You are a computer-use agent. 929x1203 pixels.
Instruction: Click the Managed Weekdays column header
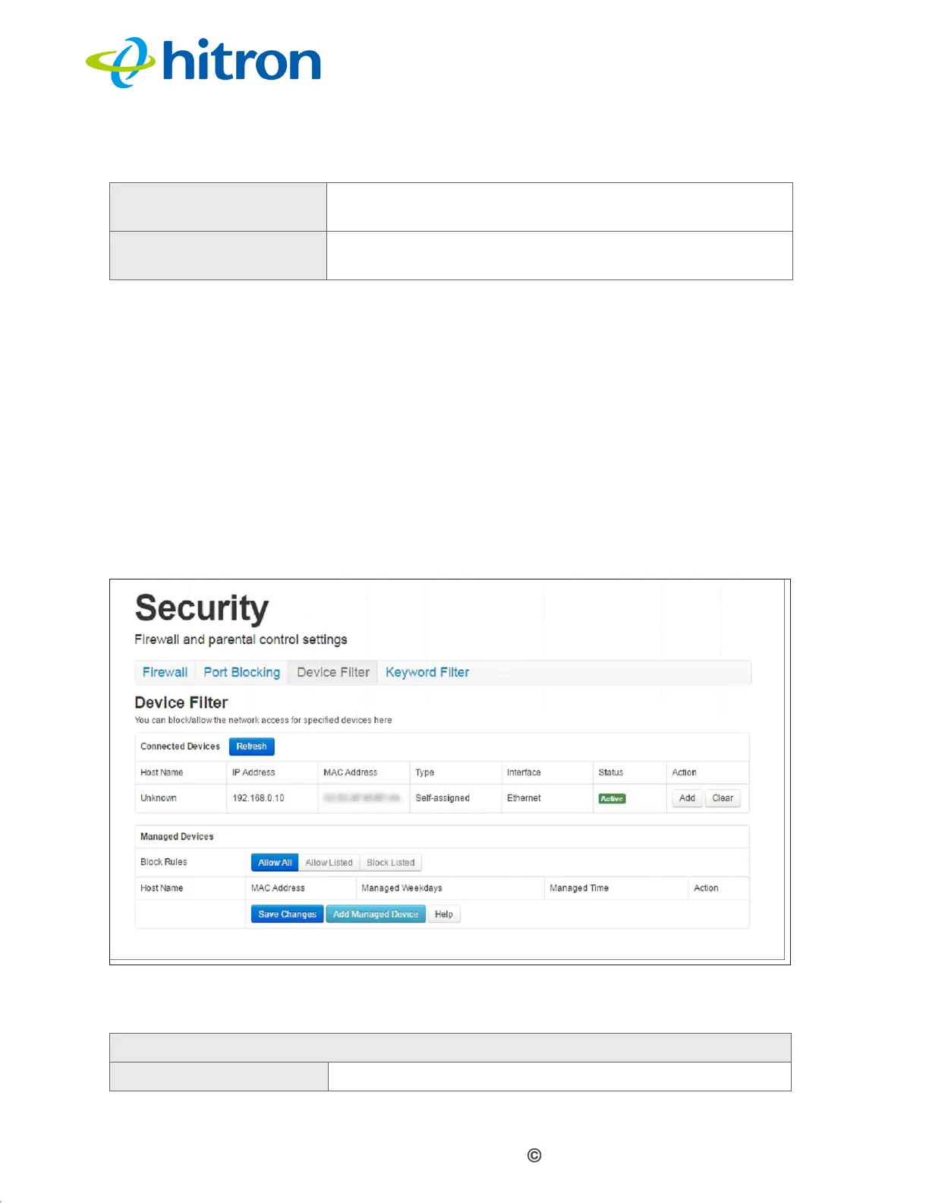click(402, 888)
